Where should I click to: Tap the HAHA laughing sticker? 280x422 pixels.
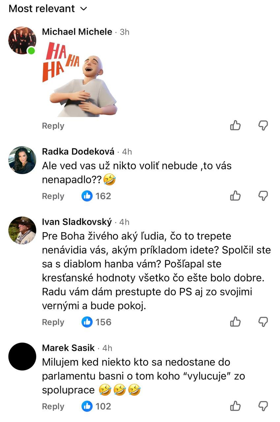coord(79,78)
